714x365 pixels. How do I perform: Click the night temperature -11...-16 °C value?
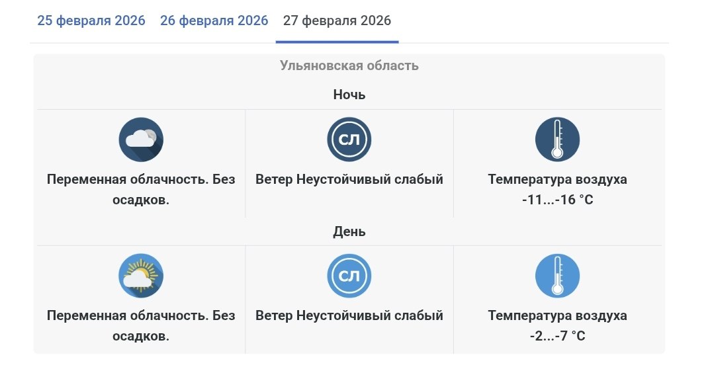click(557, 199)
